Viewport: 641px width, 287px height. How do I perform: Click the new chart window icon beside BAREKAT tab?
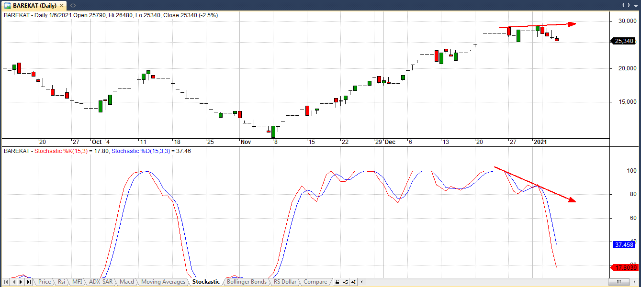[73, 6]
